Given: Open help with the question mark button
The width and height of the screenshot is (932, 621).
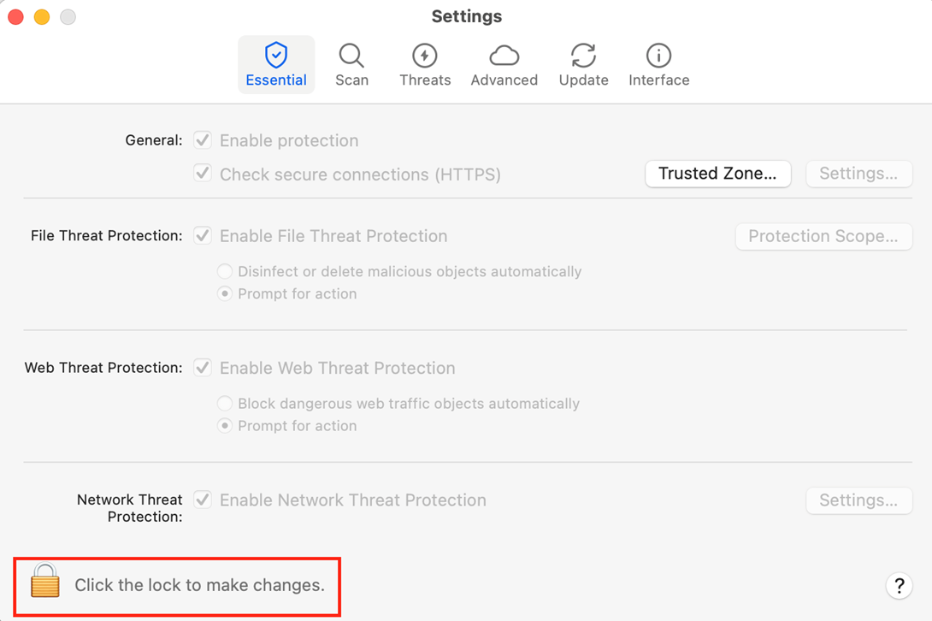Looking at the screenshot, I should point(899,586).
